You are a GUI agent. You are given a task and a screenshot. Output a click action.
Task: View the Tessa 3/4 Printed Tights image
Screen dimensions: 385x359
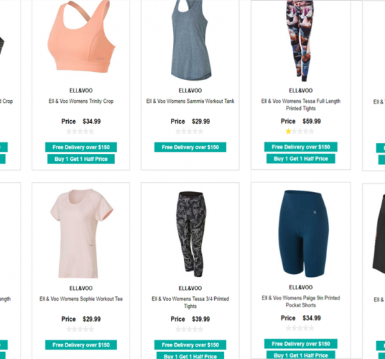point(191,234)
